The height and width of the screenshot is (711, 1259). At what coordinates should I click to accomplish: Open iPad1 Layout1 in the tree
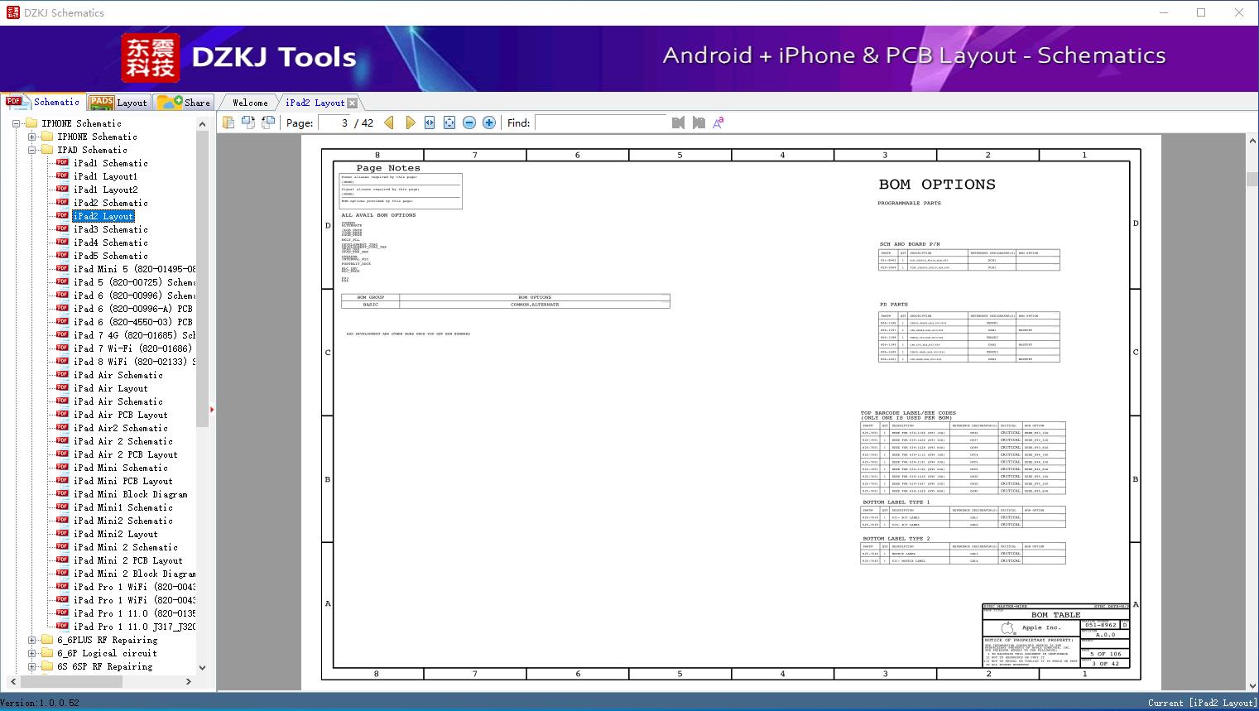(x=105, y=176)
